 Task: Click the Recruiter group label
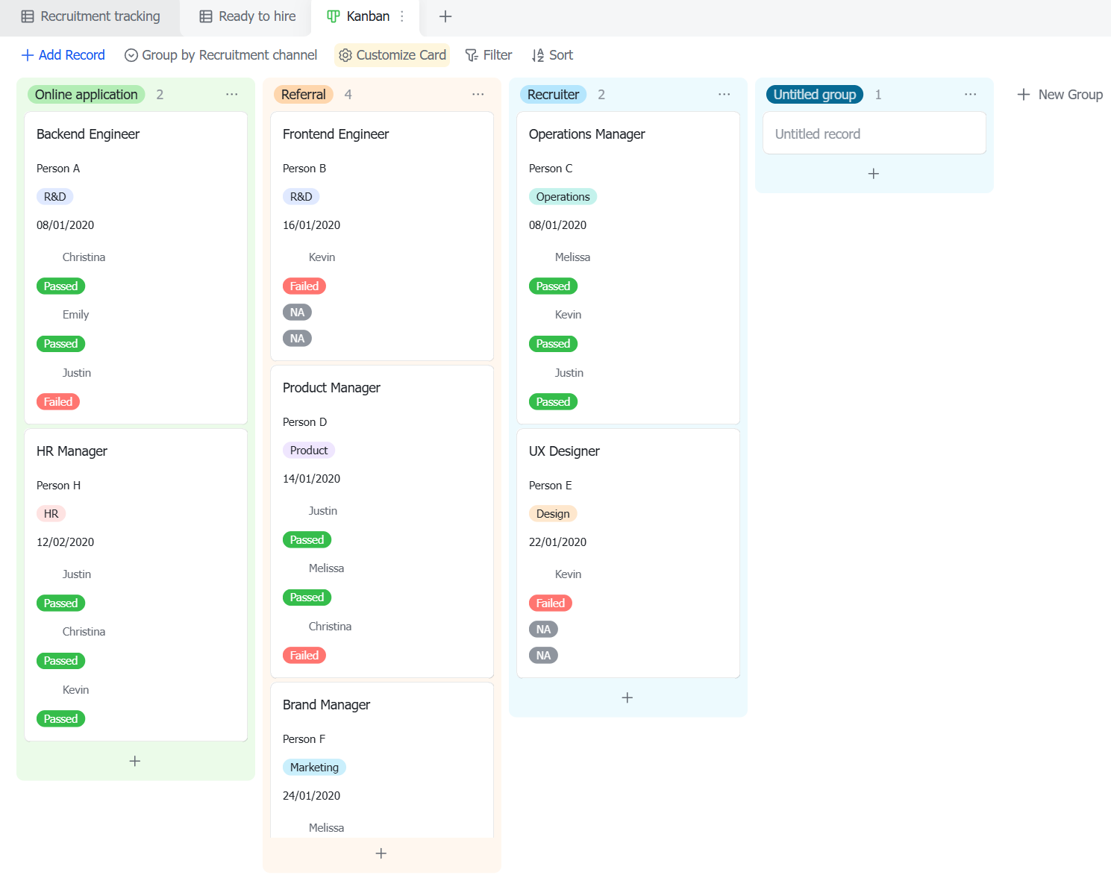553,95
